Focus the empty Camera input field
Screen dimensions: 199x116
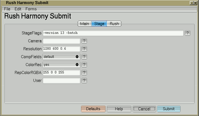[x=61, y=41]
